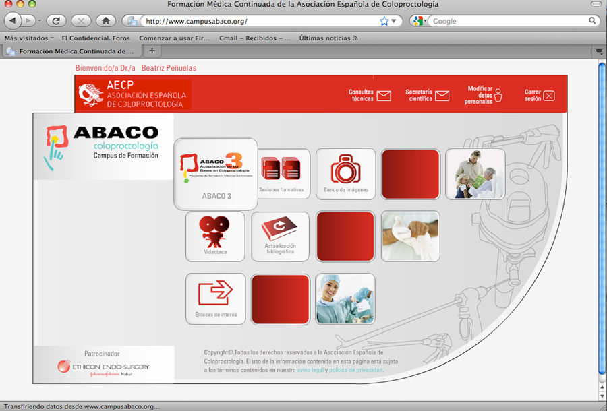Click the stop loading X button
The height and width of the screenshot is (411, 607).
[x=81, y=21]
